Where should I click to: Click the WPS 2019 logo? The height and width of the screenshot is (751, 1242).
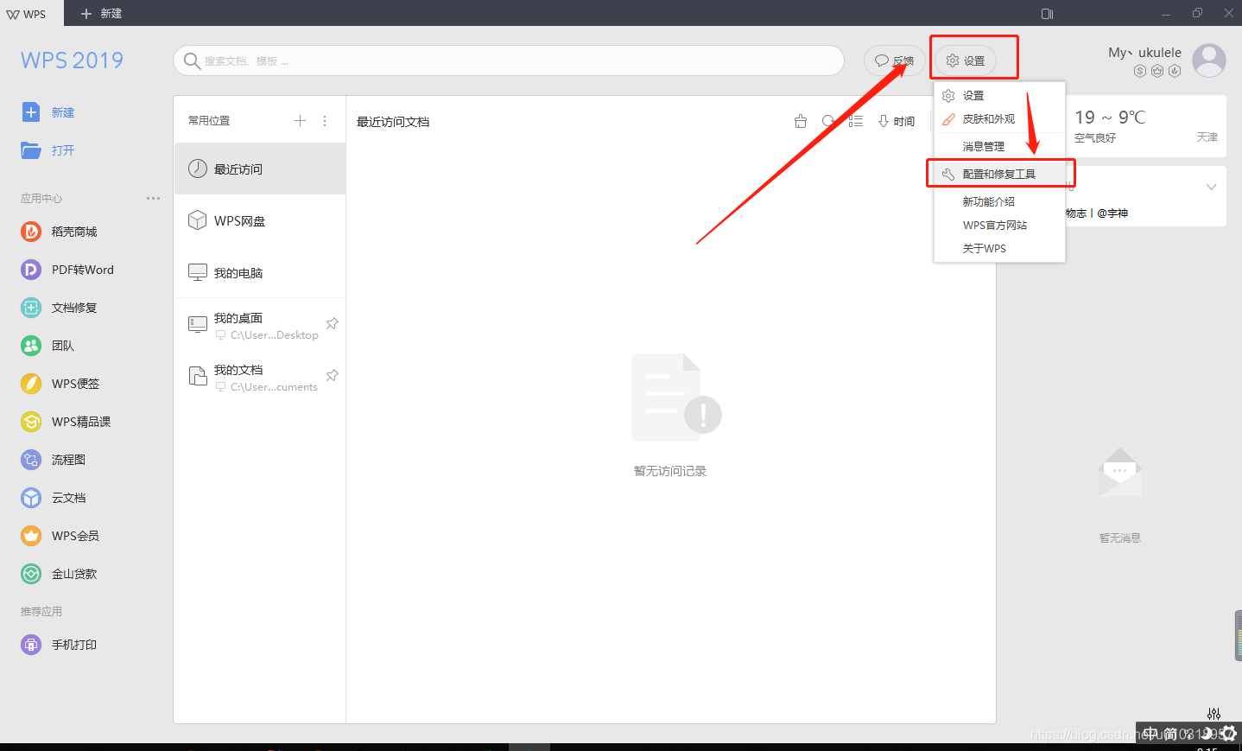tap(72, 60)
